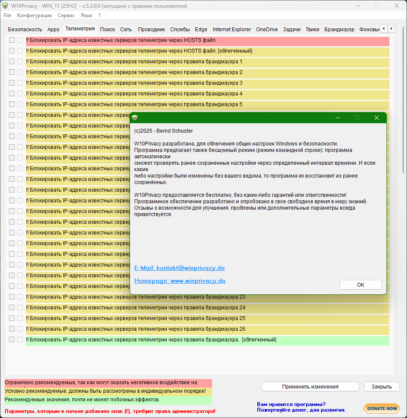Open the Язык language menu
This screenshot has width=407, height=418.
[x=86, y=15]
